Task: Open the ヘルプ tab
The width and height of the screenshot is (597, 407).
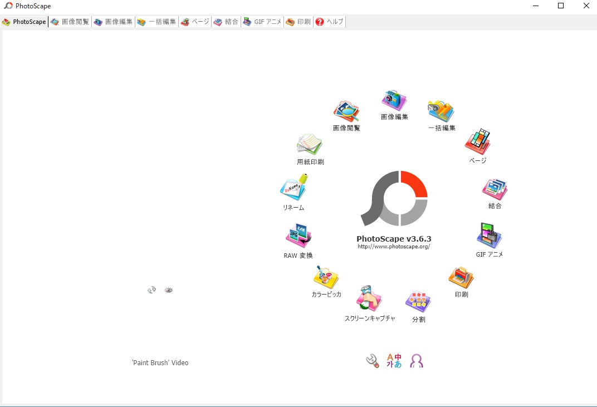Action: pyautogui.click(x=330, y=22)
